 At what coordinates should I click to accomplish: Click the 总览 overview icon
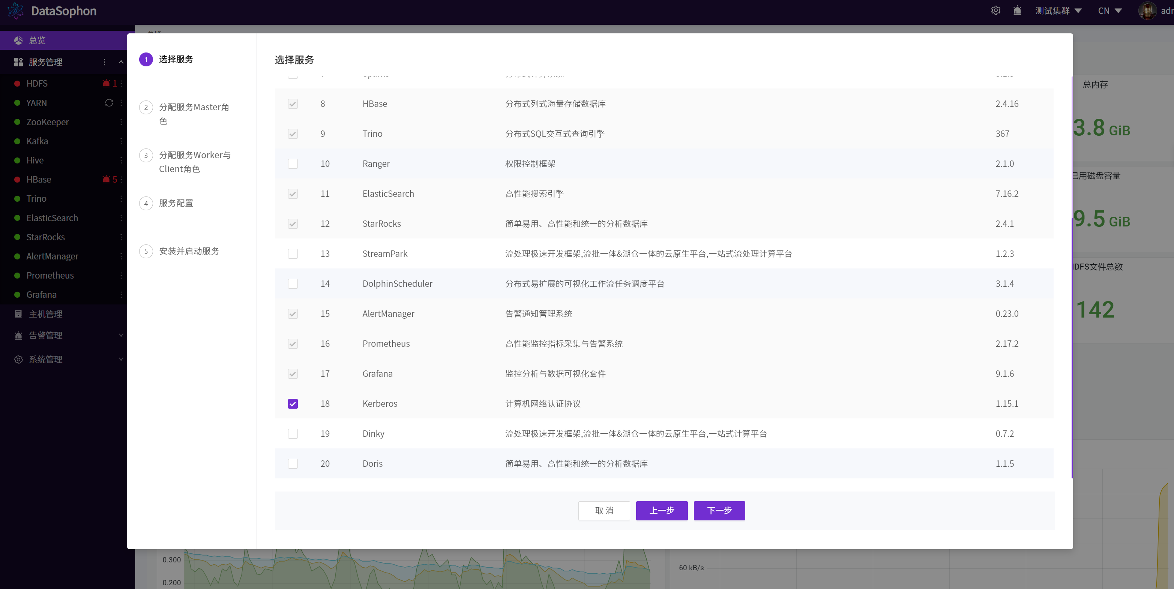click(18, 40)
